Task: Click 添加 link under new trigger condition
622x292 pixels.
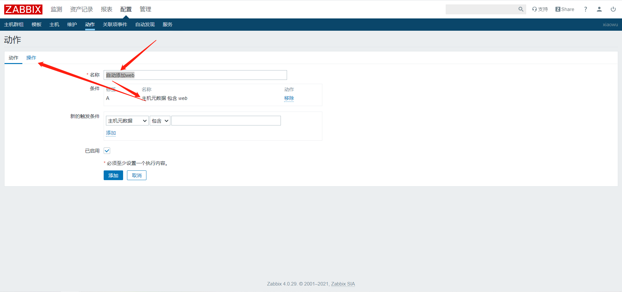Action: point(111,133)
